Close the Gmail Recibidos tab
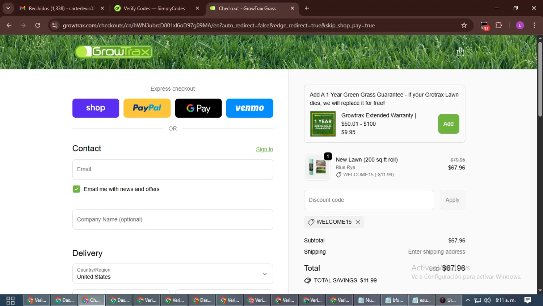 point(102,8)
